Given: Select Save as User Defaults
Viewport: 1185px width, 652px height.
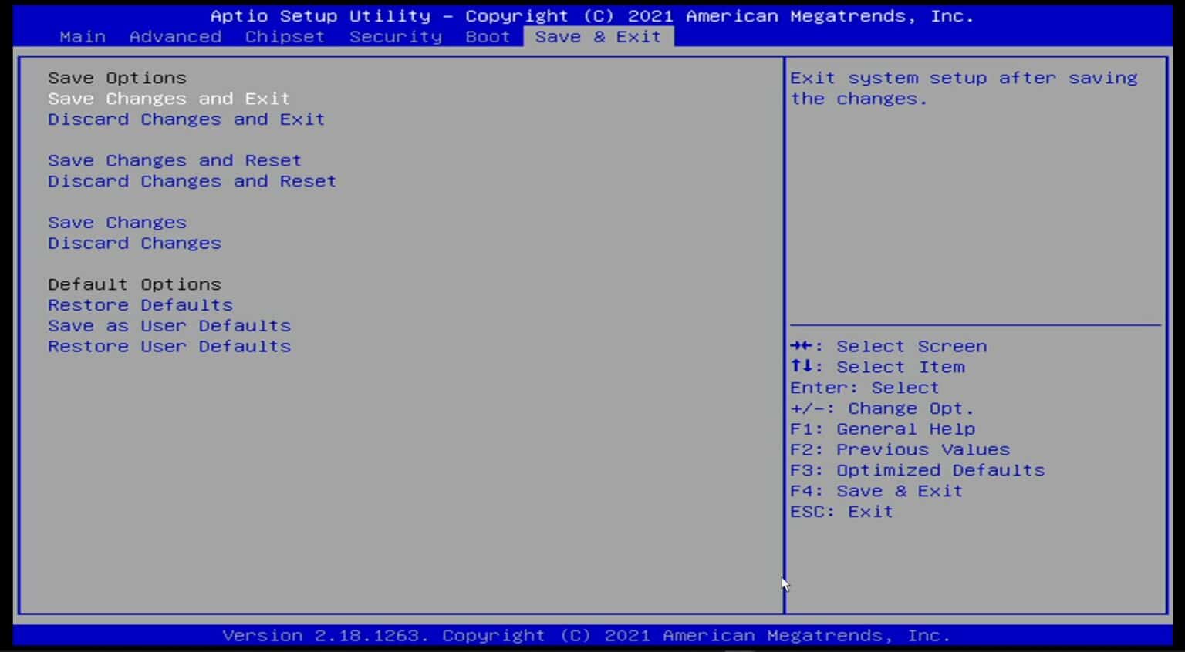Looking at the screenshot, I should coord(169,325).
